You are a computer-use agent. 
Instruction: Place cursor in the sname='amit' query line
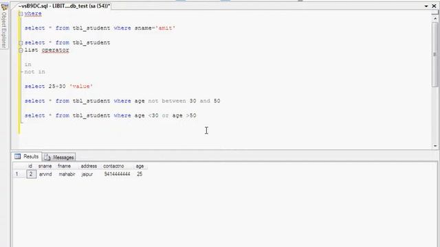pyautogui.click(x=100, y=28)
